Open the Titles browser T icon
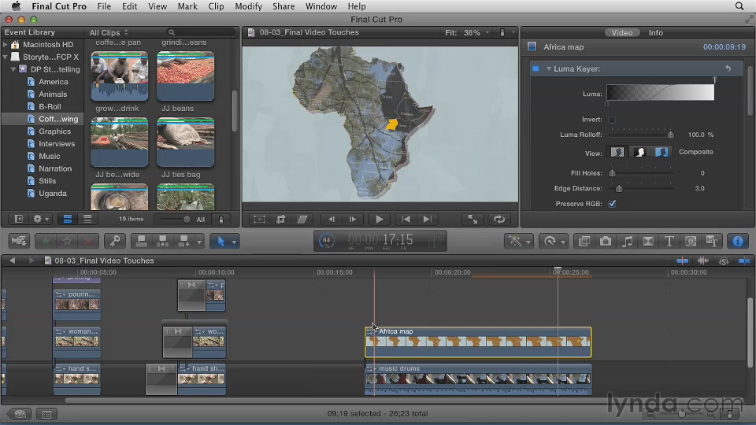 tap(669, 241)
